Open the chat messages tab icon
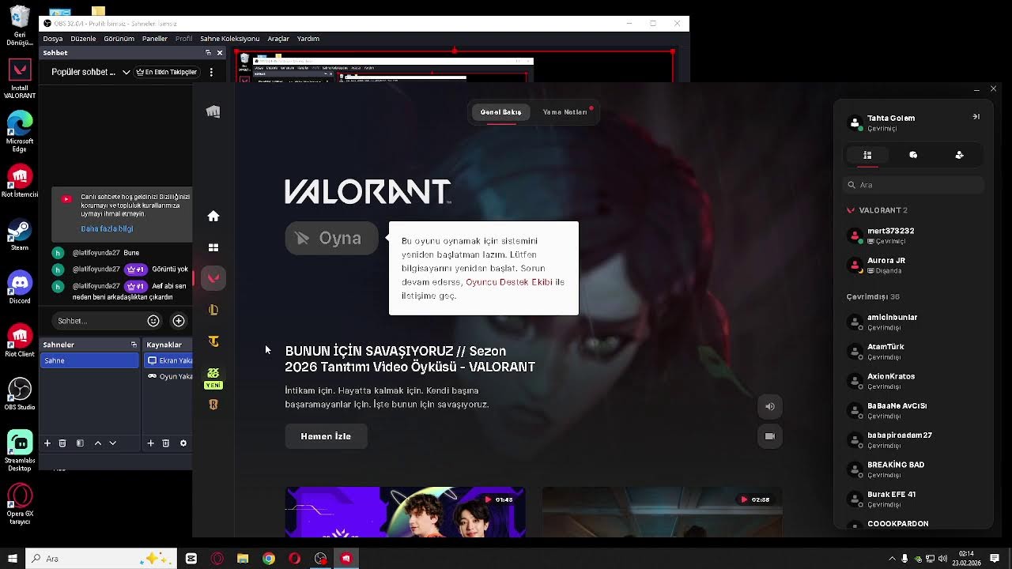Screen dimensions: 1012x569 (x=913, y=155)
